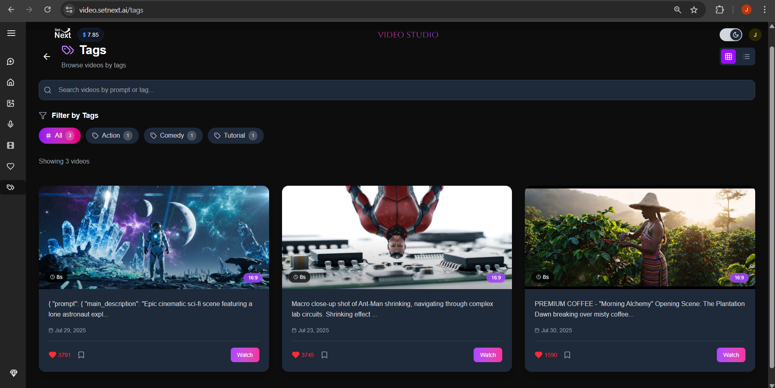Switch to list view layout
The image size is (775, 388).
coord(746,57)
